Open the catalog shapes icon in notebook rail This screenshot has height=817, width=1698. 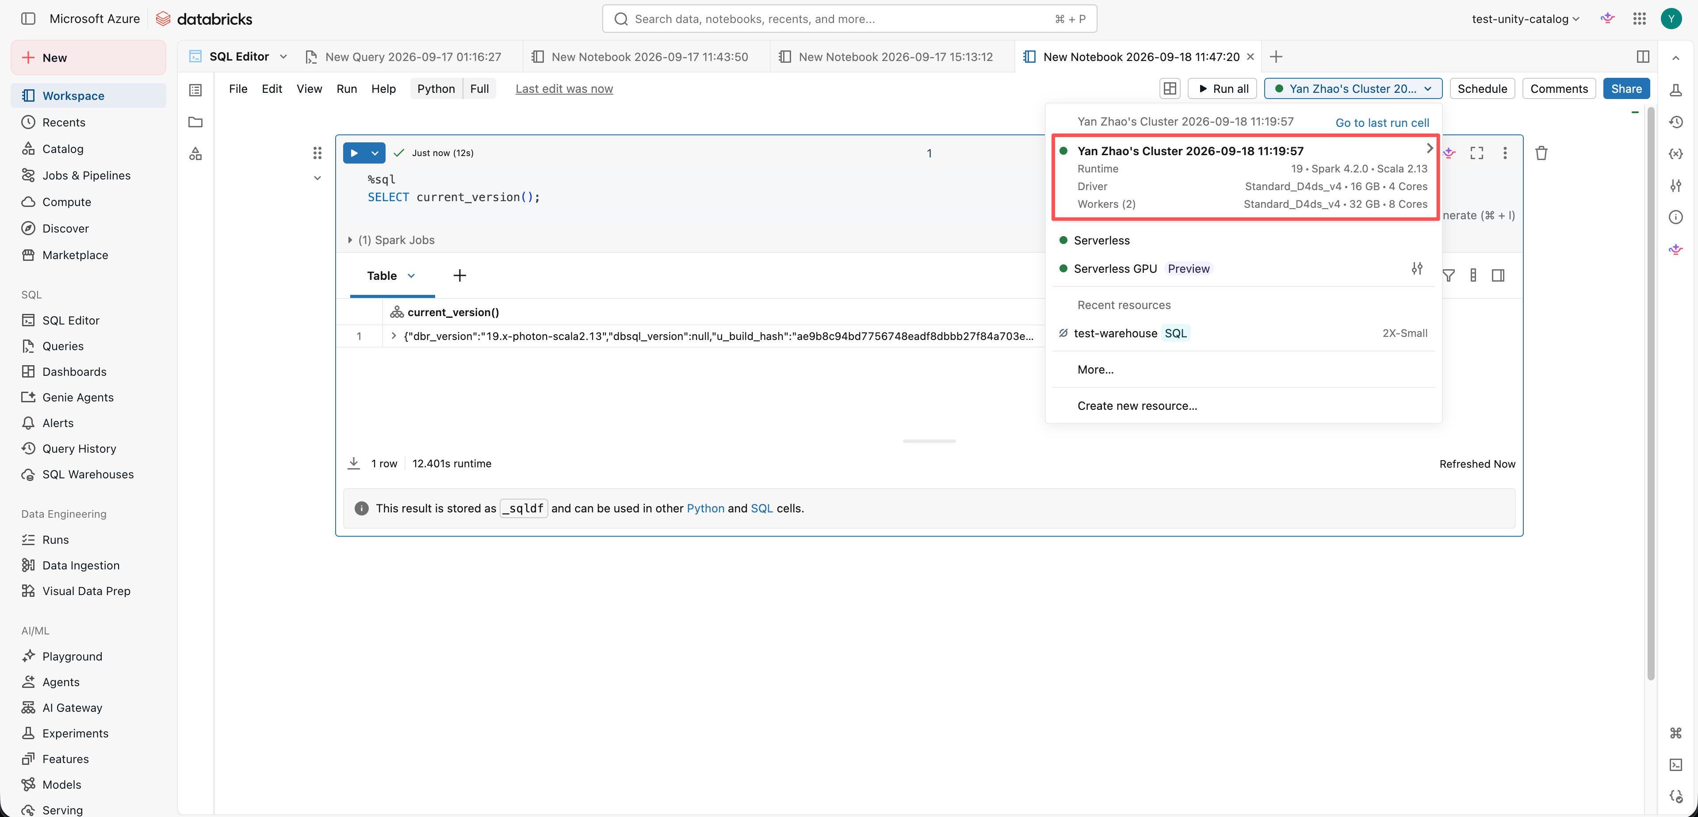coord(196,153)
